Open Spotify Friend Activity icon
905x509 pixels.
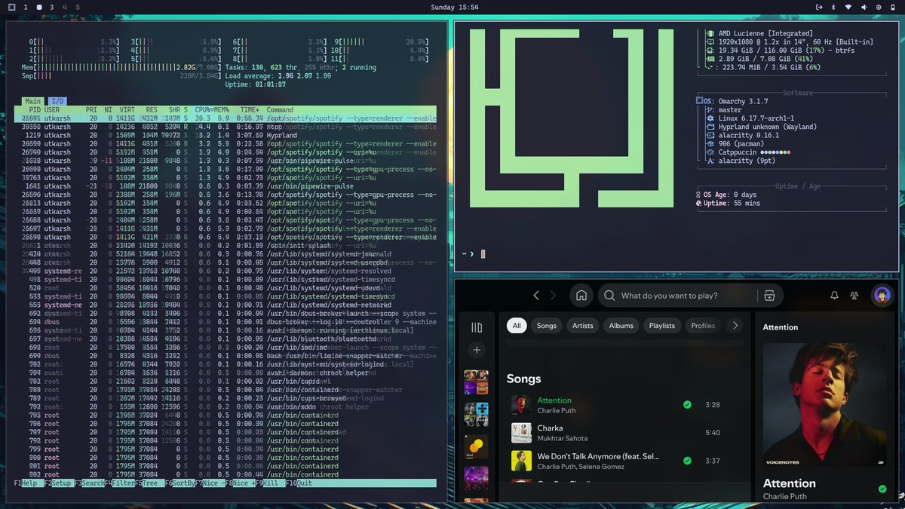[x=854, y=296]
